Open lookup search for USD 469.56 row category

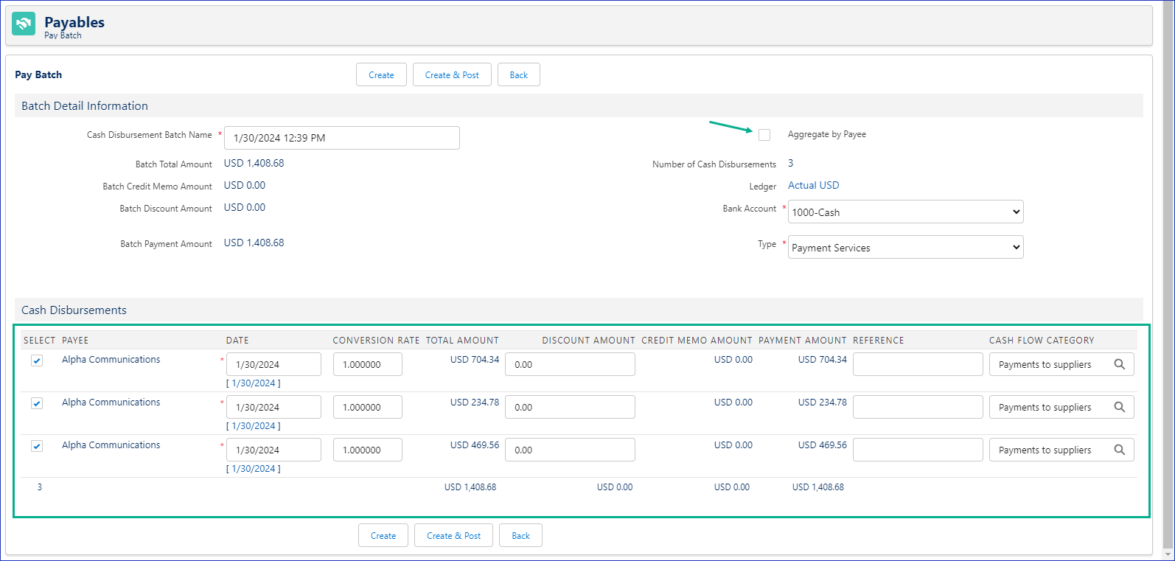pyautogui.click(x=1119, y=450)
